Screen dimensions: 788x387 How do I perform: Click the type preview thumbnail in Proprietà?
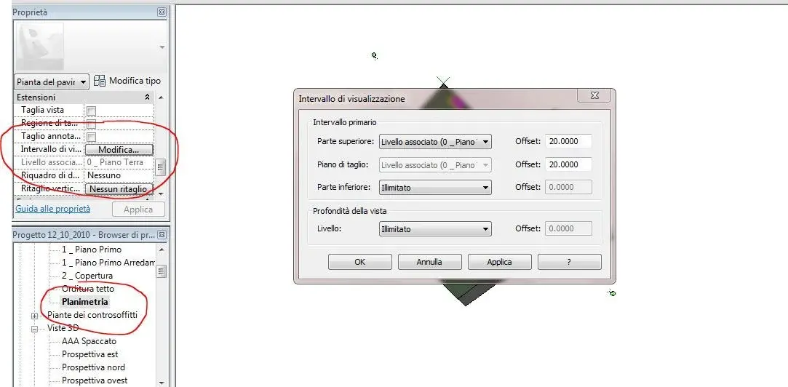pyautogui.click(x=40, y=47)
